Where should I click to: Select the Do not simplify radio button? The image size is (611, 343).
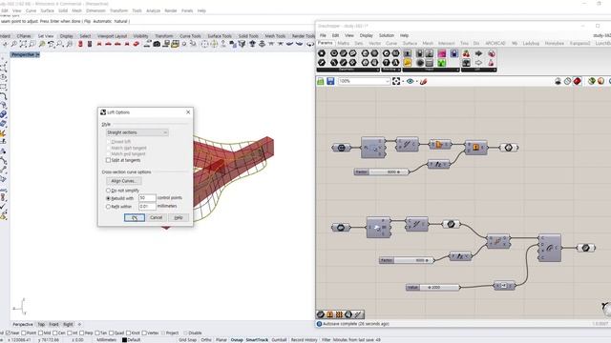click(108, 191)
